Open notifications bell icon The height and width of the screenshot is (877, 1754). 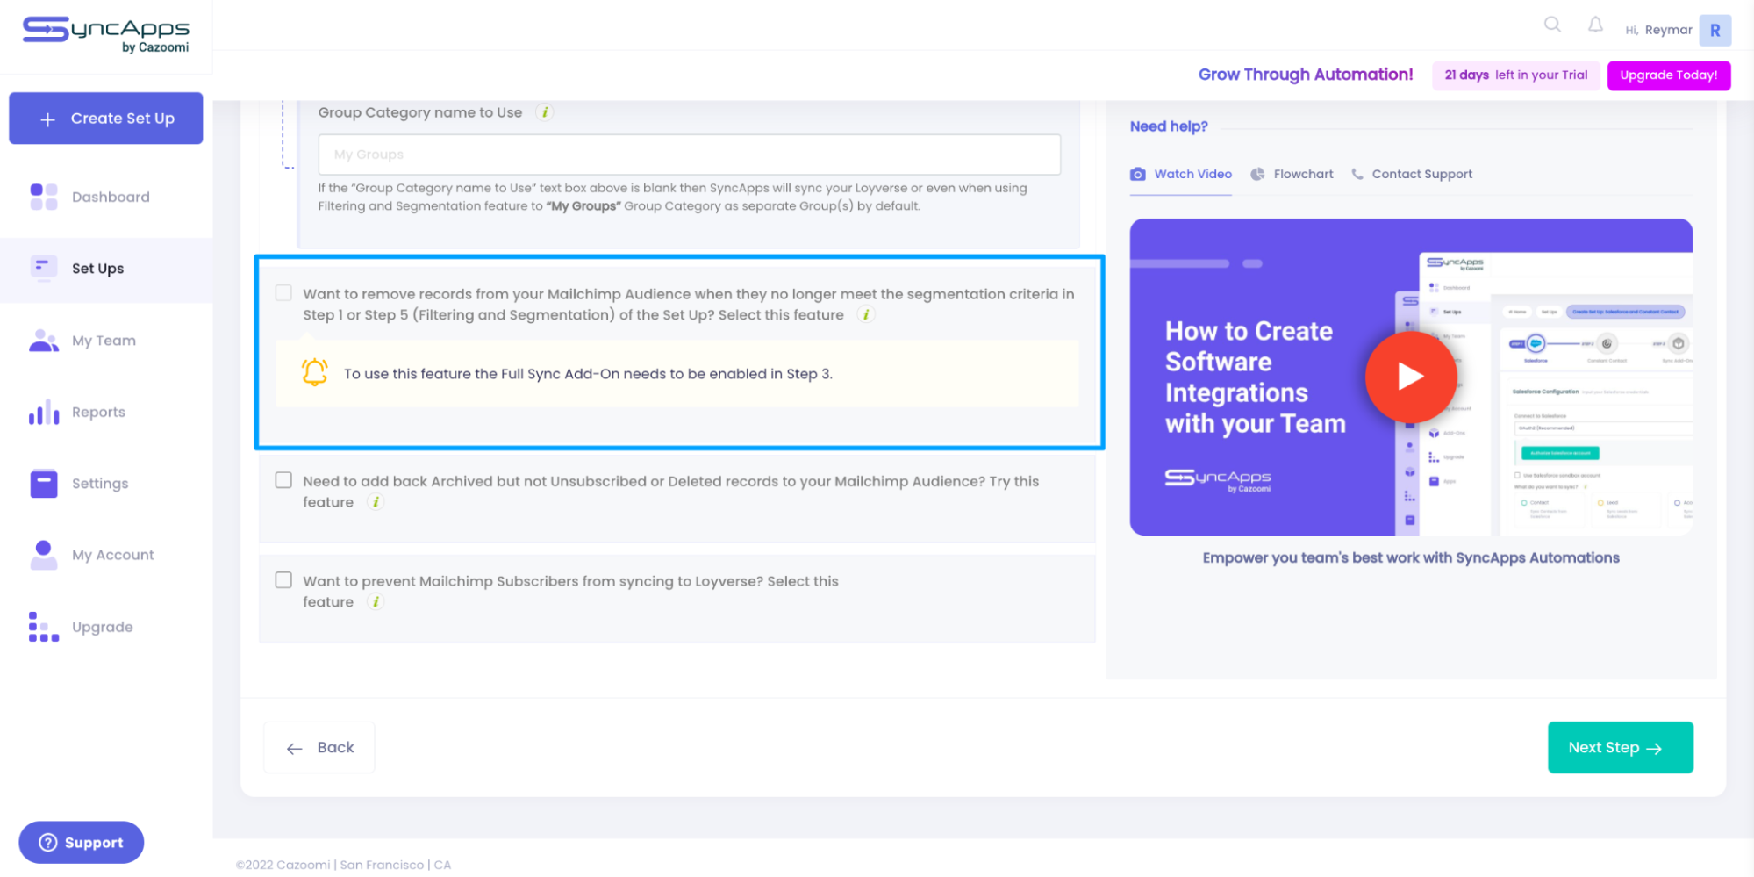pyautogui.click(x=1595, y=25)
